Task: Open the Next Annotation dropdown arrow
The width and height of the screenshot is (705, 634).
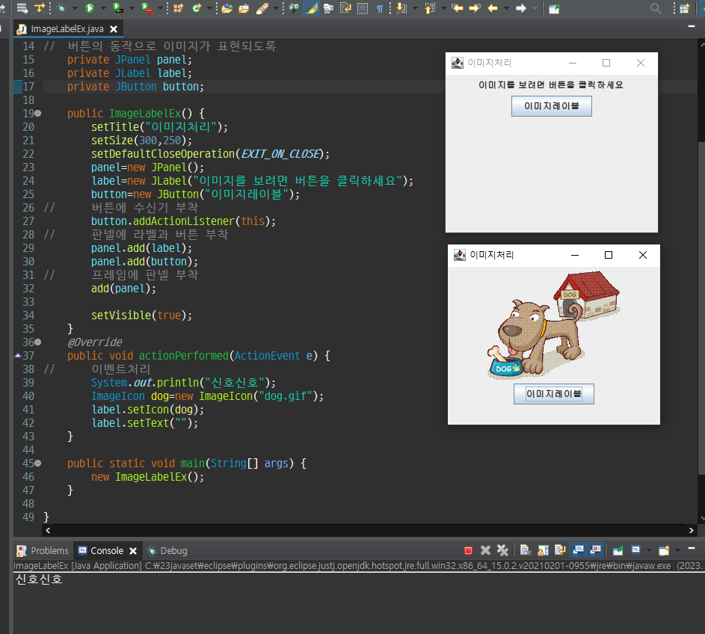Action: (414, 8)
